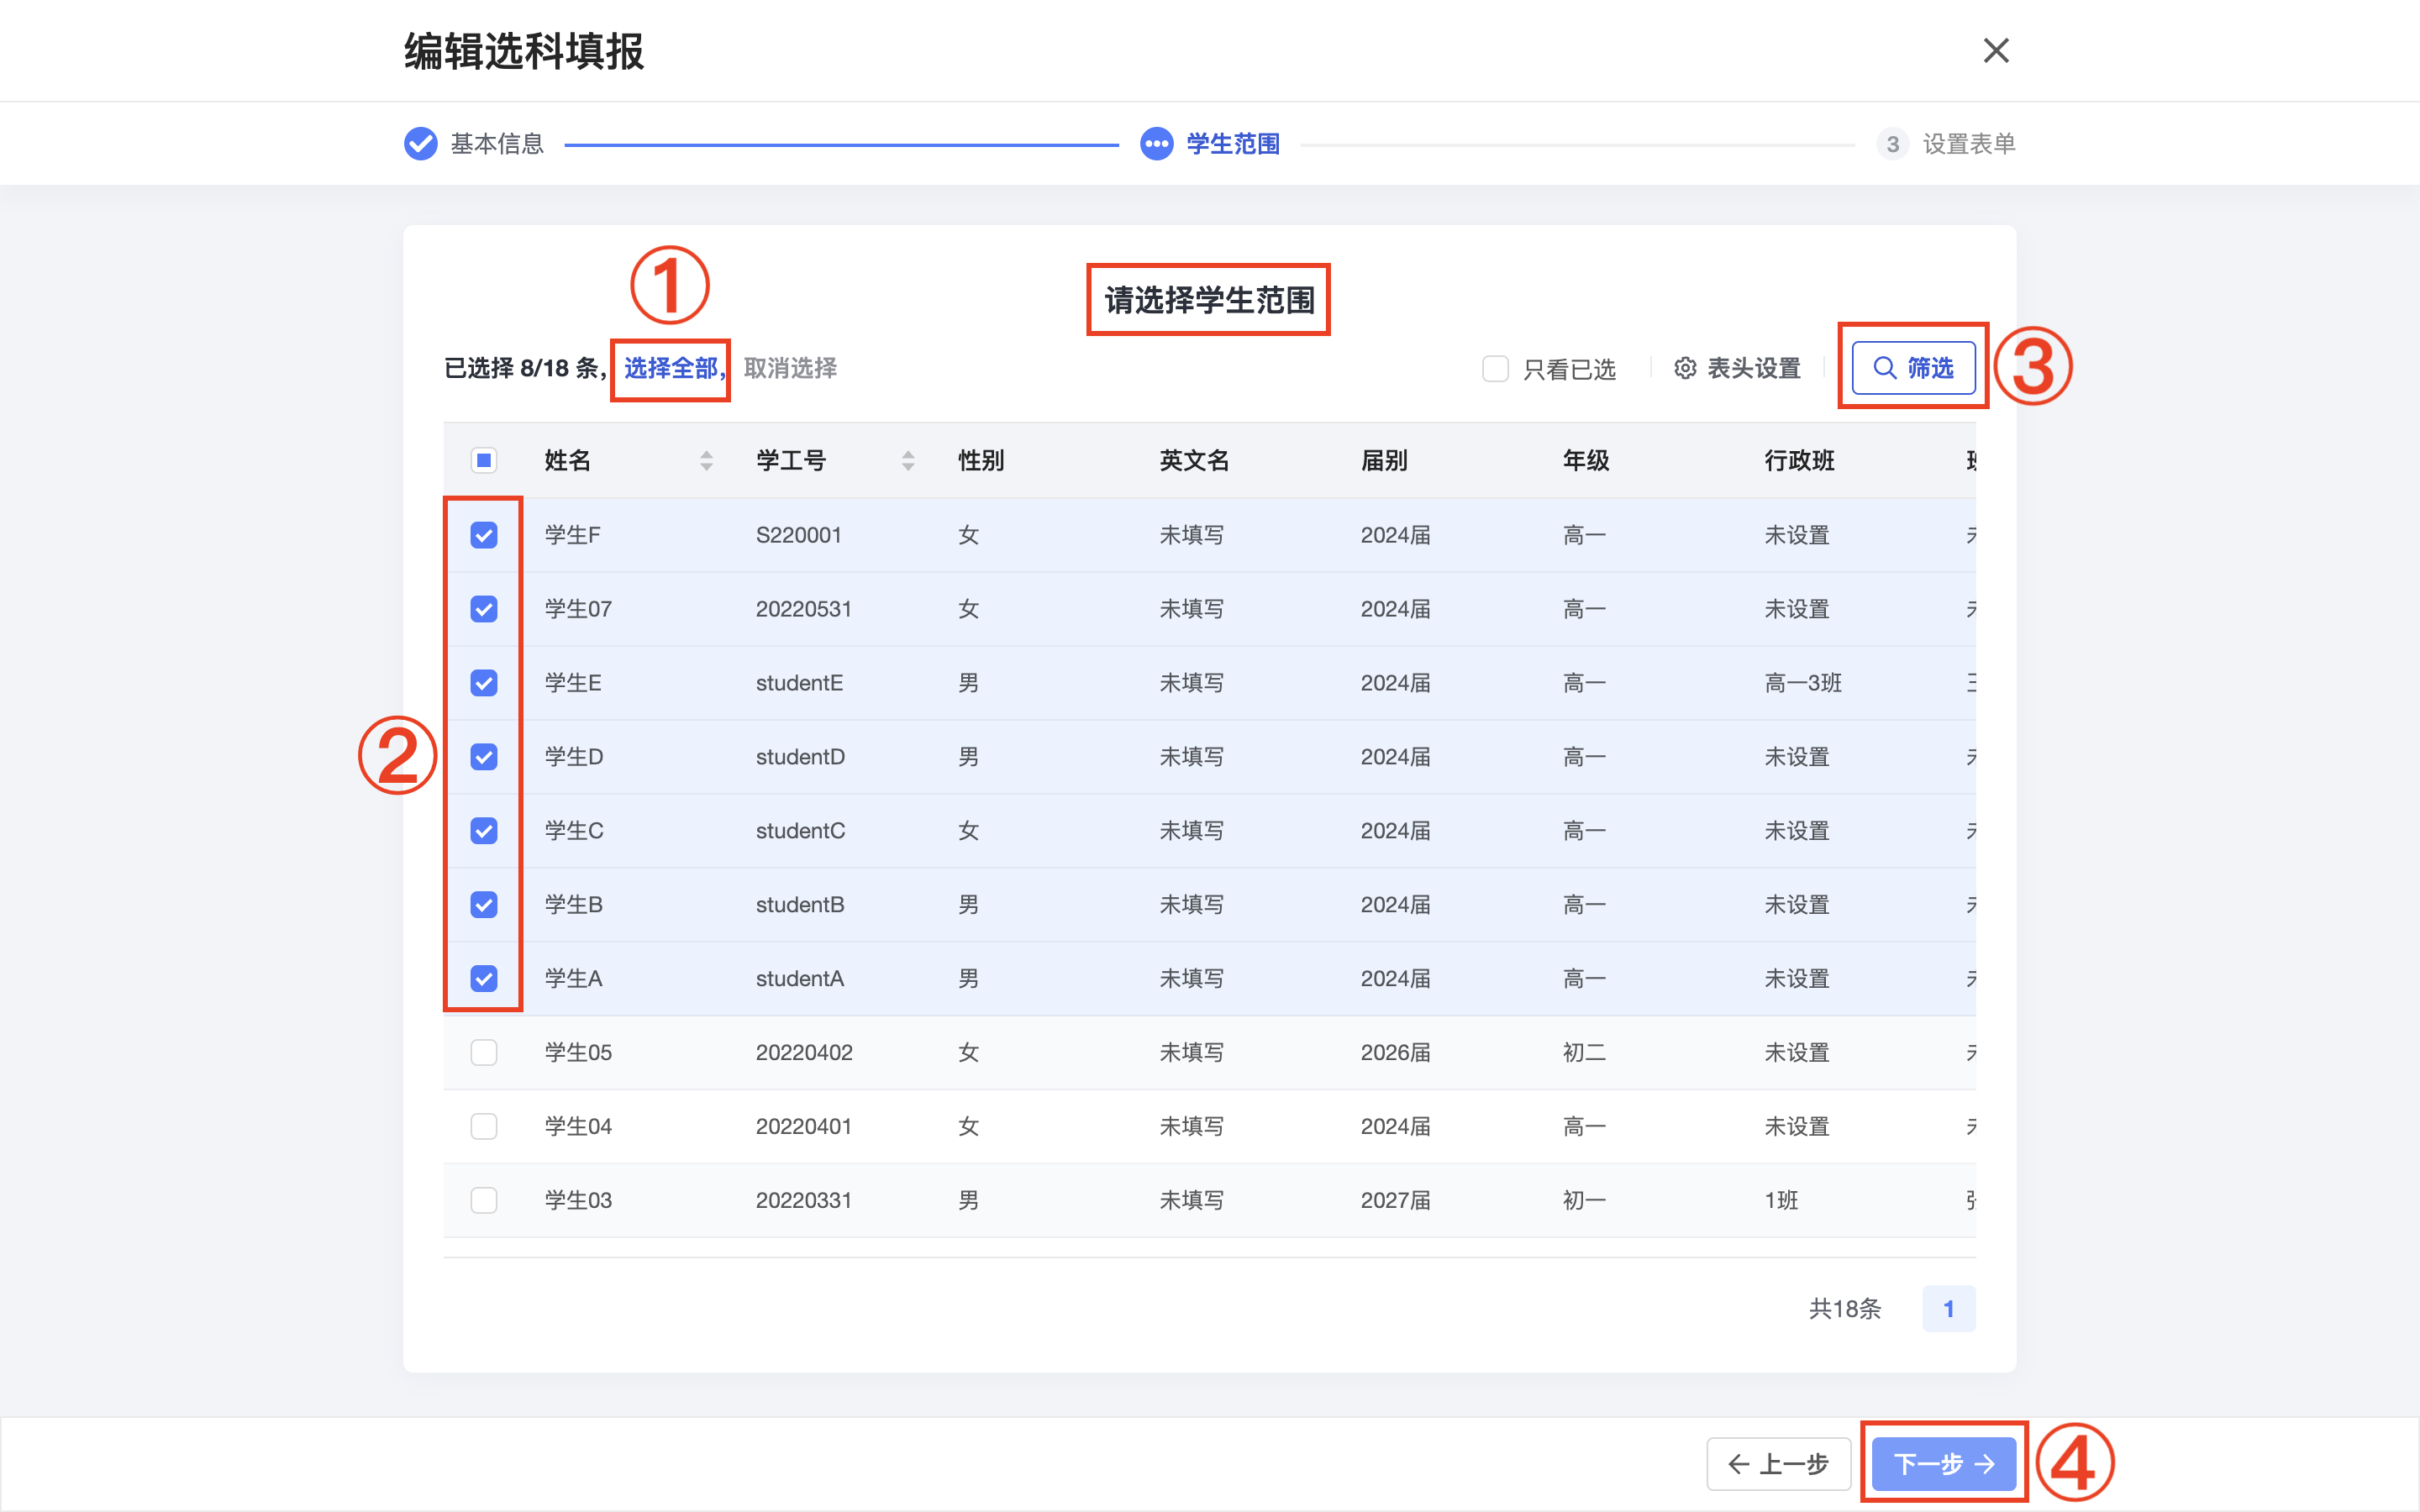Uncheck 学生D row checkbox
Screen dimensions: 2420x1512
pyautogui.click(x=484, y=757)
